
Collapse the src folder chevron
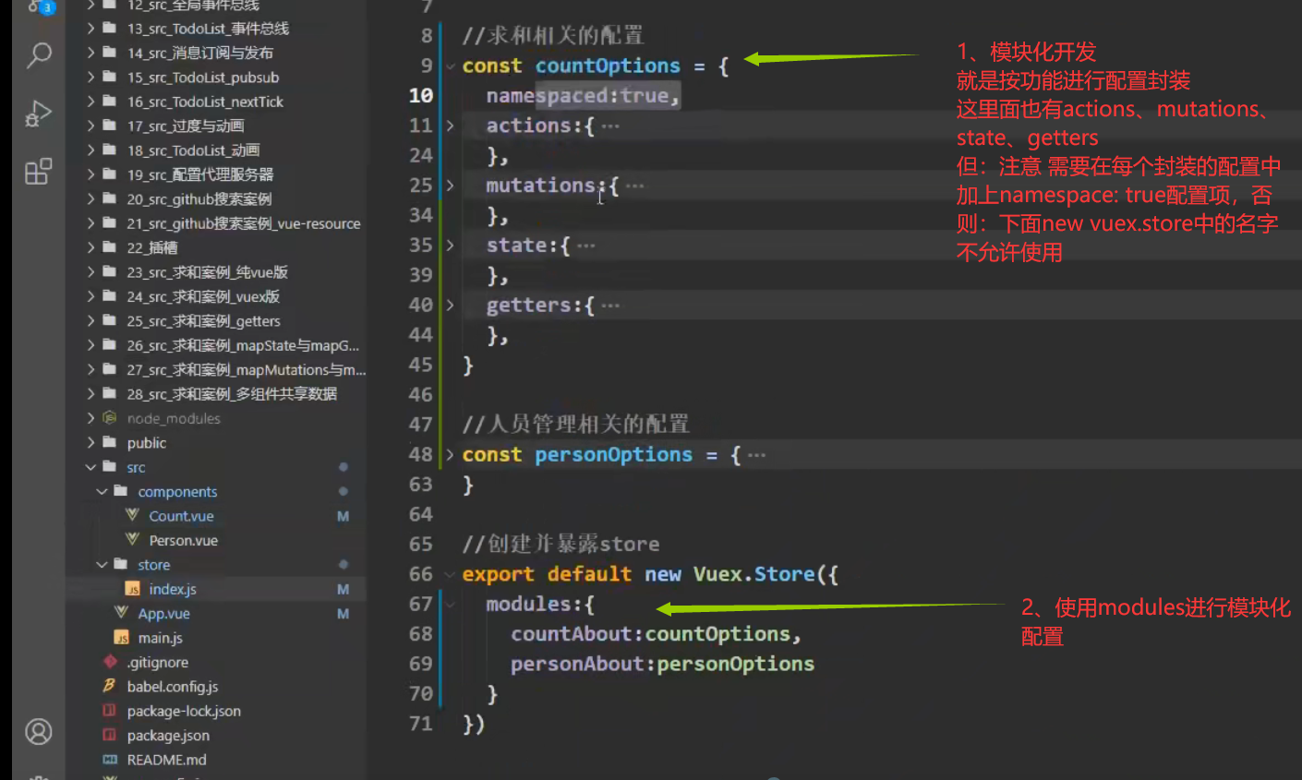tap(90, 467)
